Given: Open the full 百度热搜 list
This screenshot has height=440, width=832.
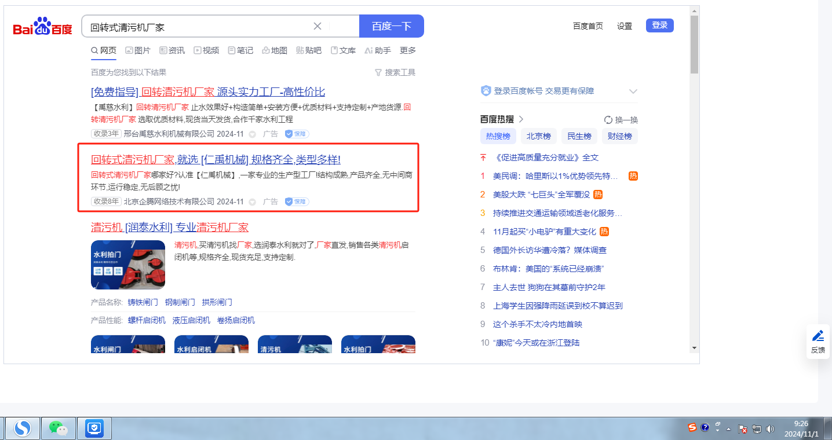Looking at the screenshot, I should click(502, 119).
